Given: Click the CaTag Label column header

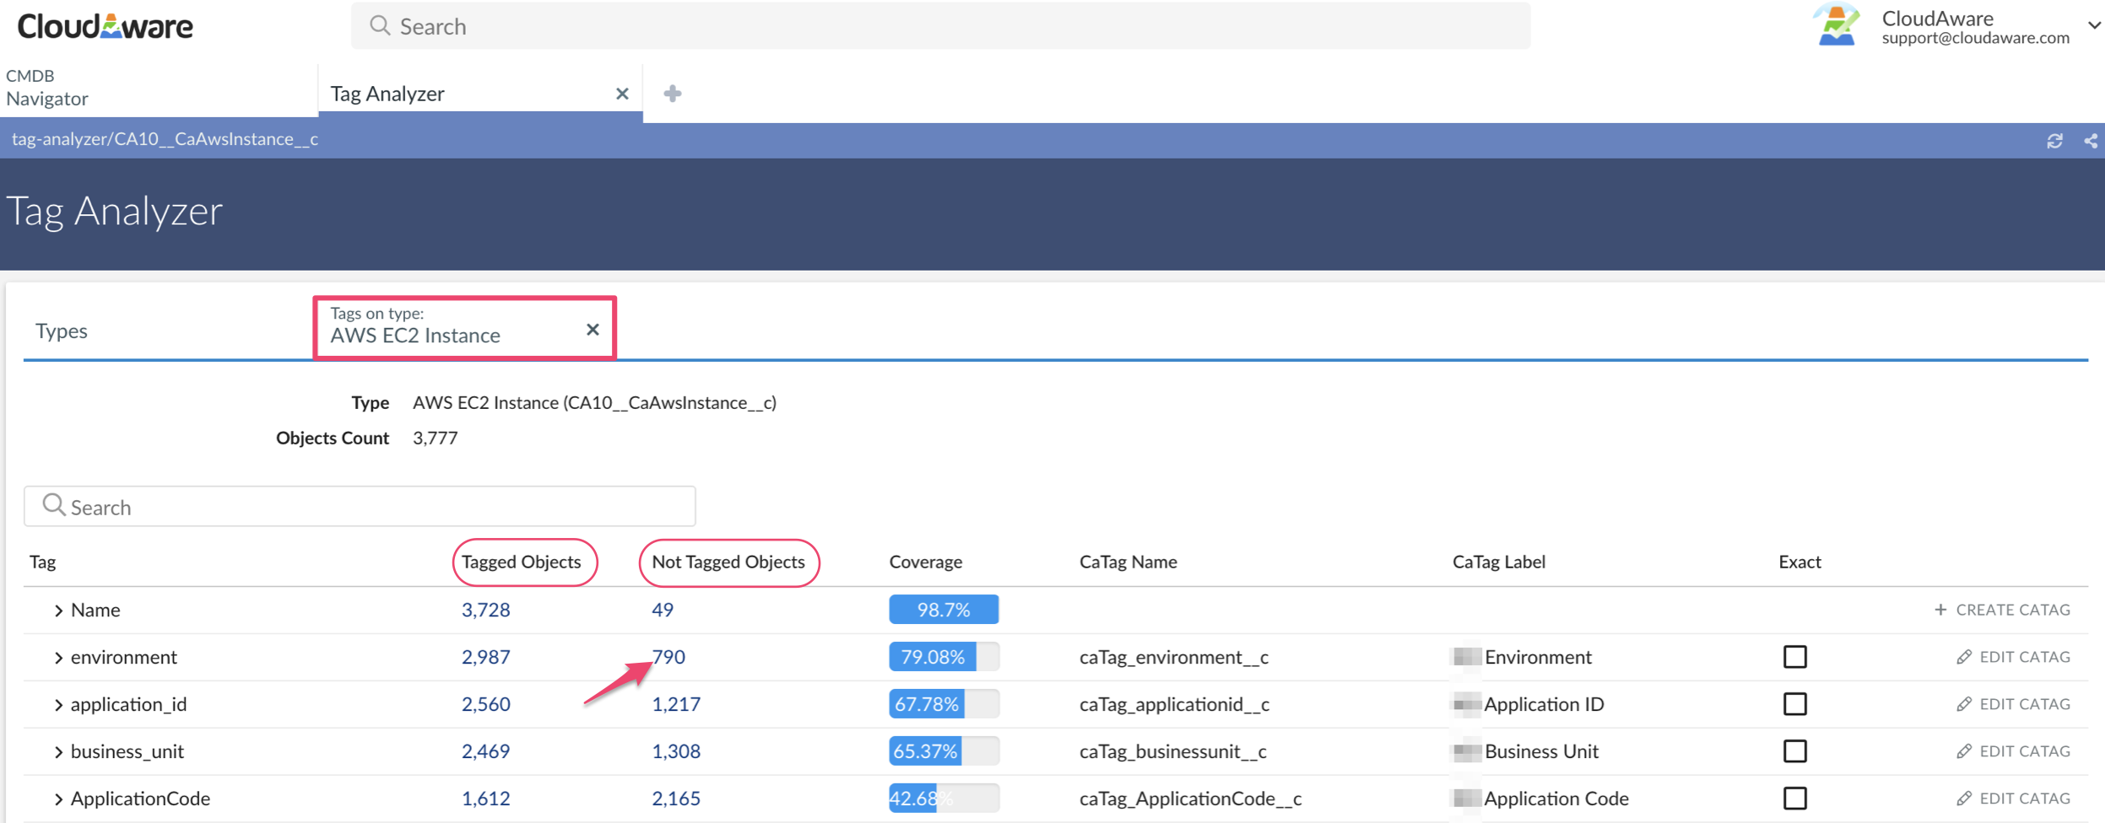Looking at the screenshot, I should pos(1498,562).
